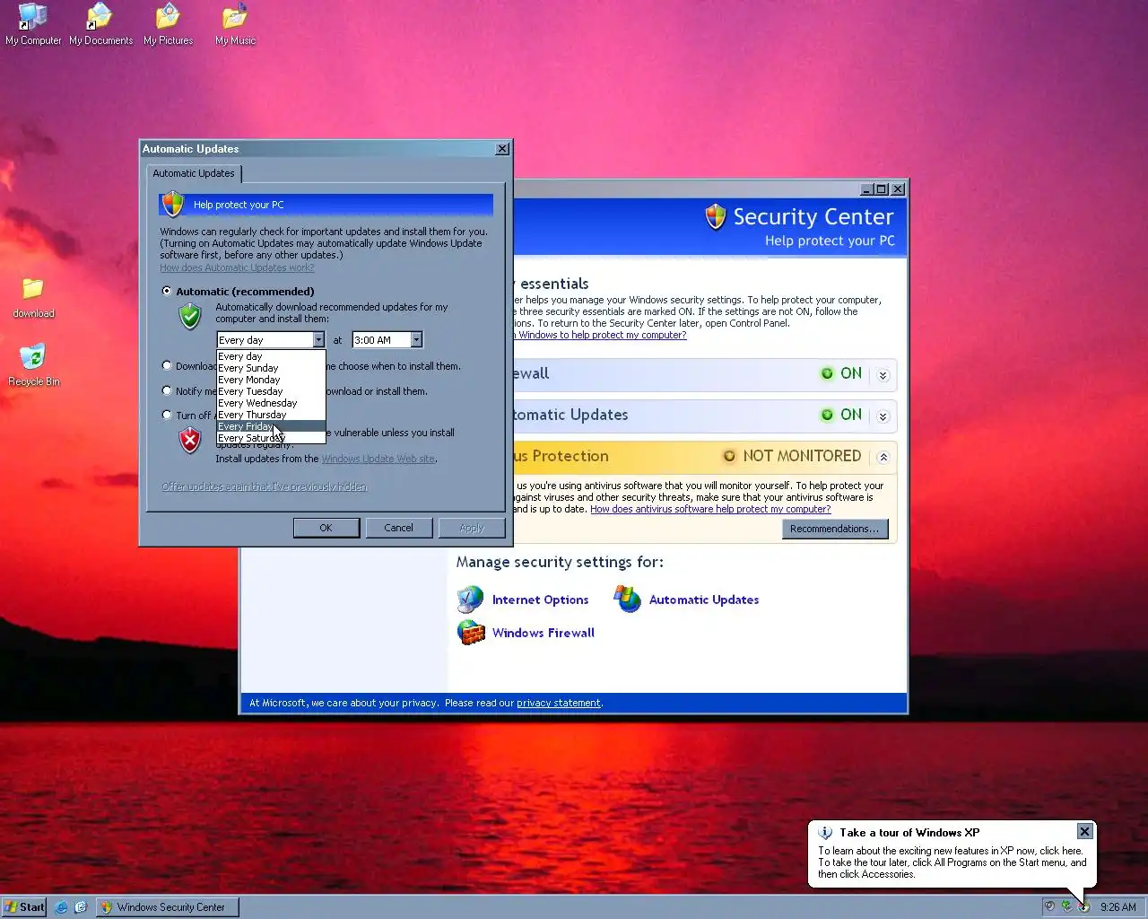Select the Automatic (recommended) radio button
This screenshot has width=1148, height=919.
tap(167, 291)
